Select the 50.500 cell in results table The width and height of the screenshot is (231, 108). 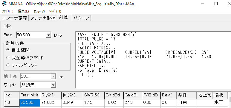(x=30, y=102)
